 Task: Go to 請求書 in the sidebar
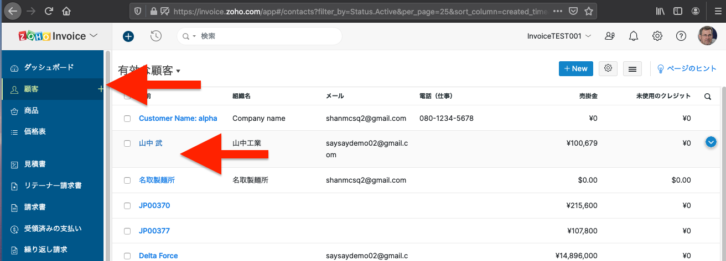35,207
